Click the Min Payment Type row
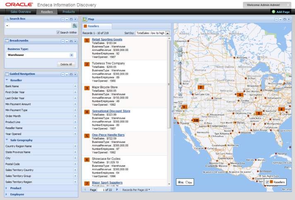 (41, 110)
